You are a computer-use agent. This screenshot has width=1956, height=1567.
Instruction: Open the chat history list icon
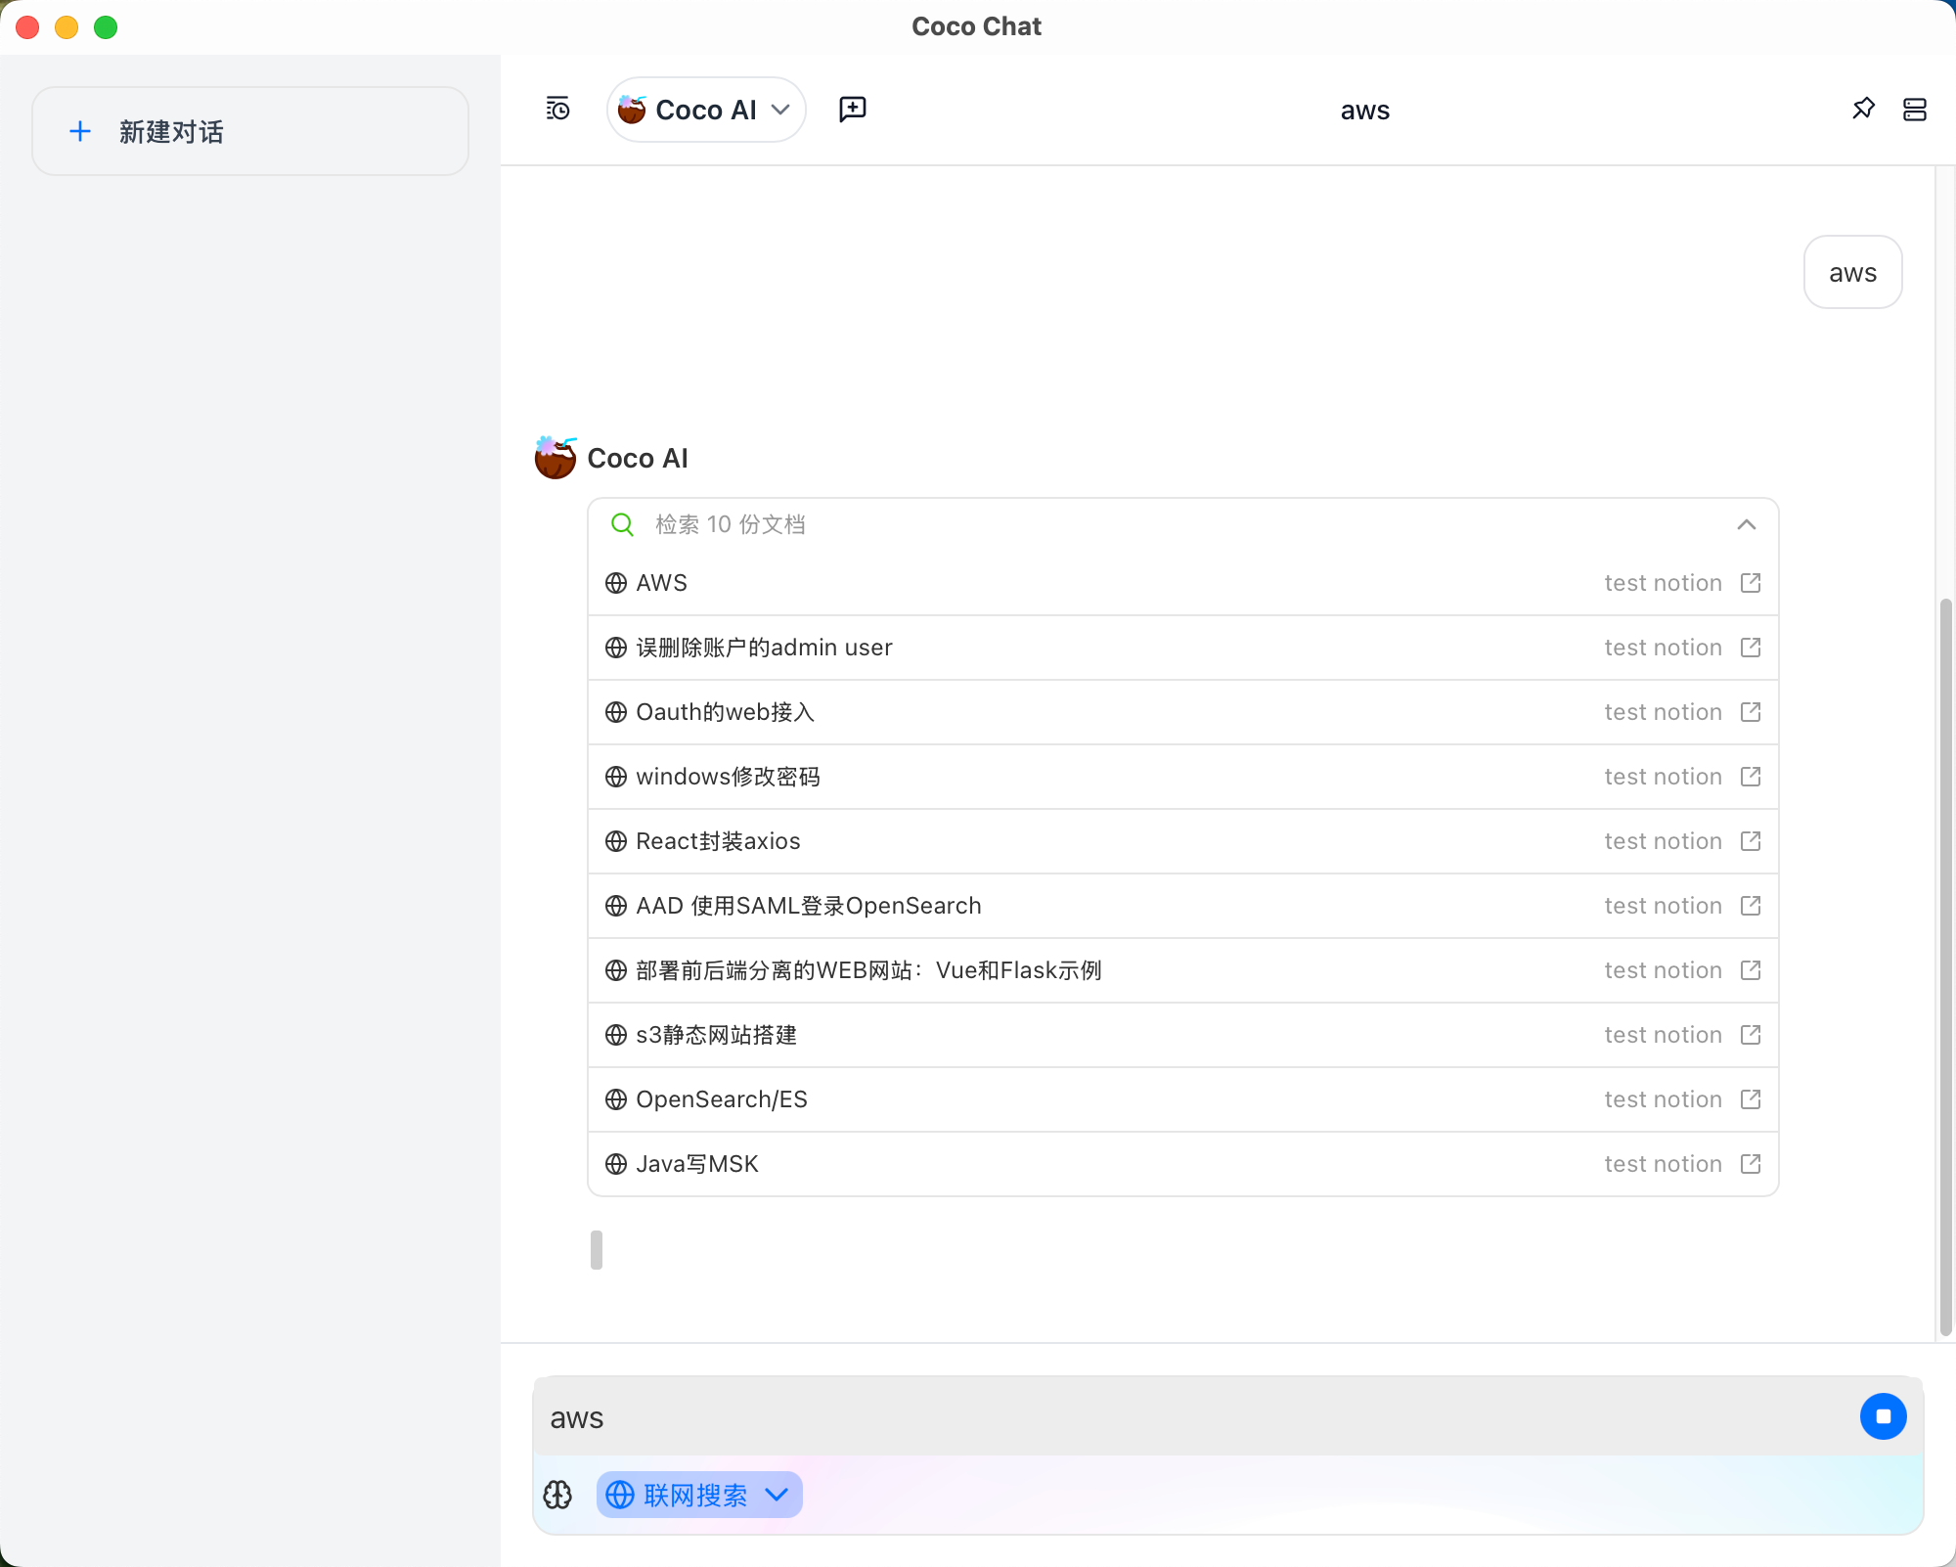[557, 110]
